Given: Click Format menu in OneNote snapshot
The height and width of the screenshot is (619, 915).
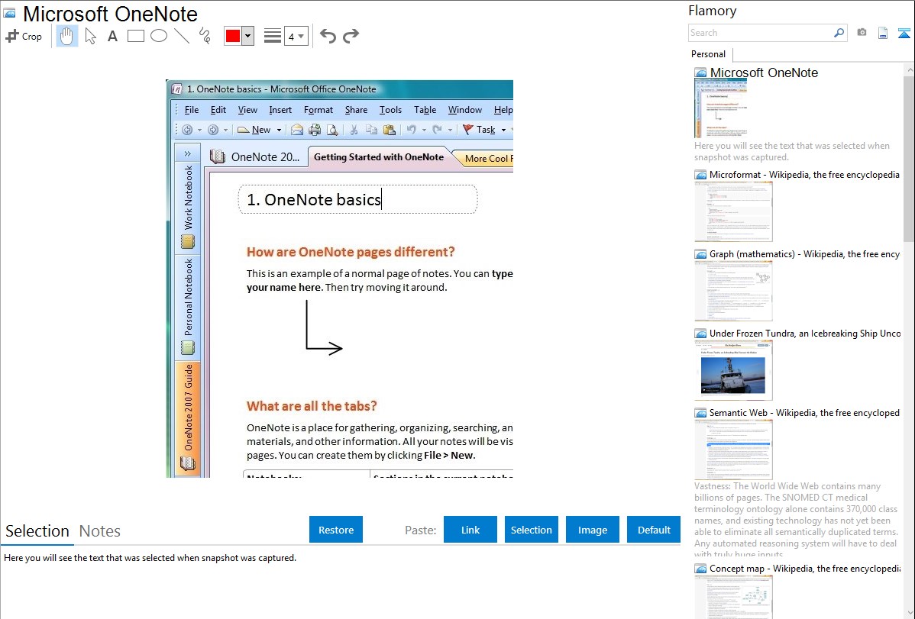Looking at the screenshot, I should pos(318,110).
